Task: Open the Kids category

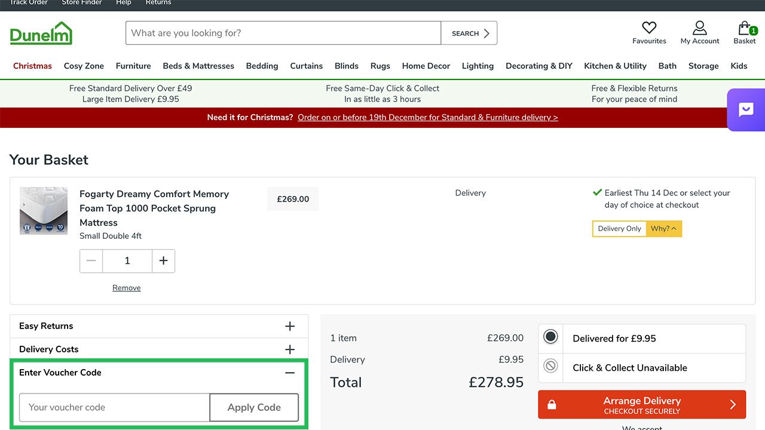Action: point(739,66)
